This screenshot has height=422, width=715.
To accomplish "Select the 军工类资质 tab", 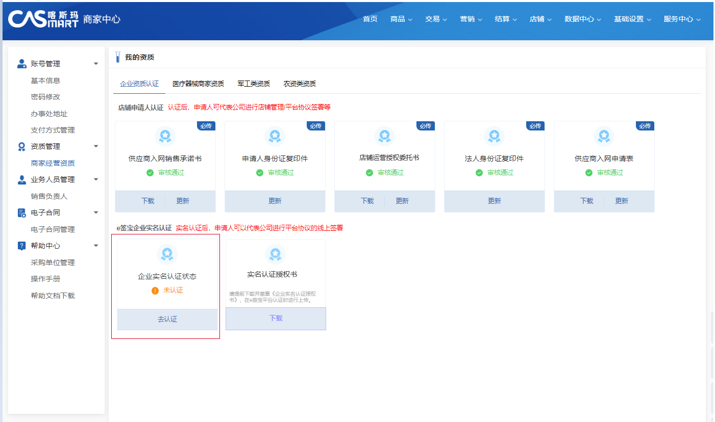I will (x=254, y=84).
